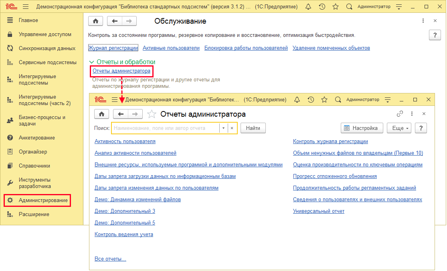The image size is (447, 271).
Task: Open notifications bell in main window title bar
Action: pos(308,6)
